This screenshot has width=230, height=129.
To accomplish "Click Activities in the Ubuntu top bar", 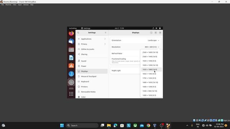I will tap(73, 28).
